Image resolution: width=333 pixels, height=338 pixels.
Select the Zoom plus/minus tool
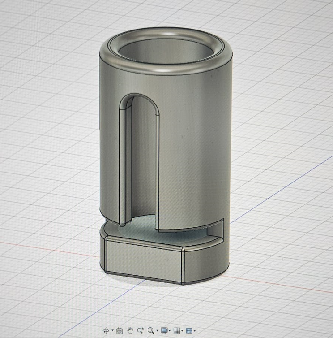point(141,330)
